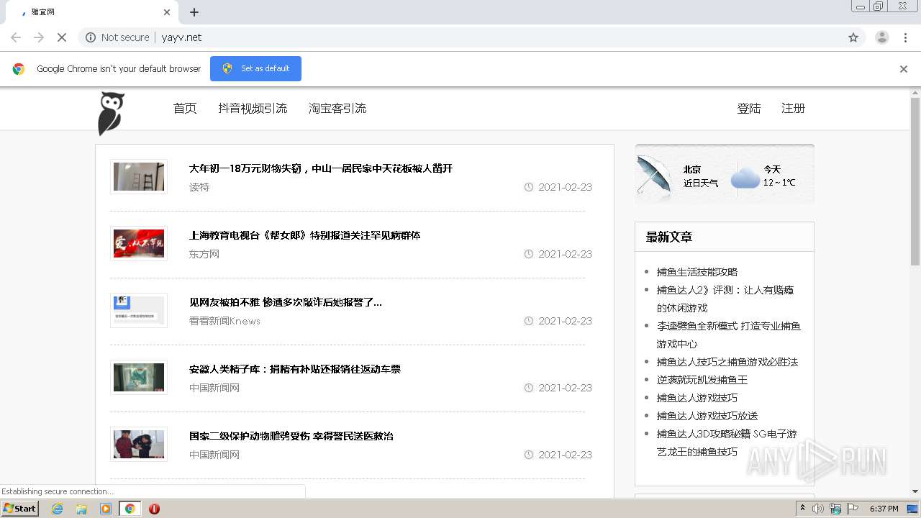This screenshot has width=921, height=518.
Task: Click taskbar clock 6:37 PM
Action: coord(884,509)
